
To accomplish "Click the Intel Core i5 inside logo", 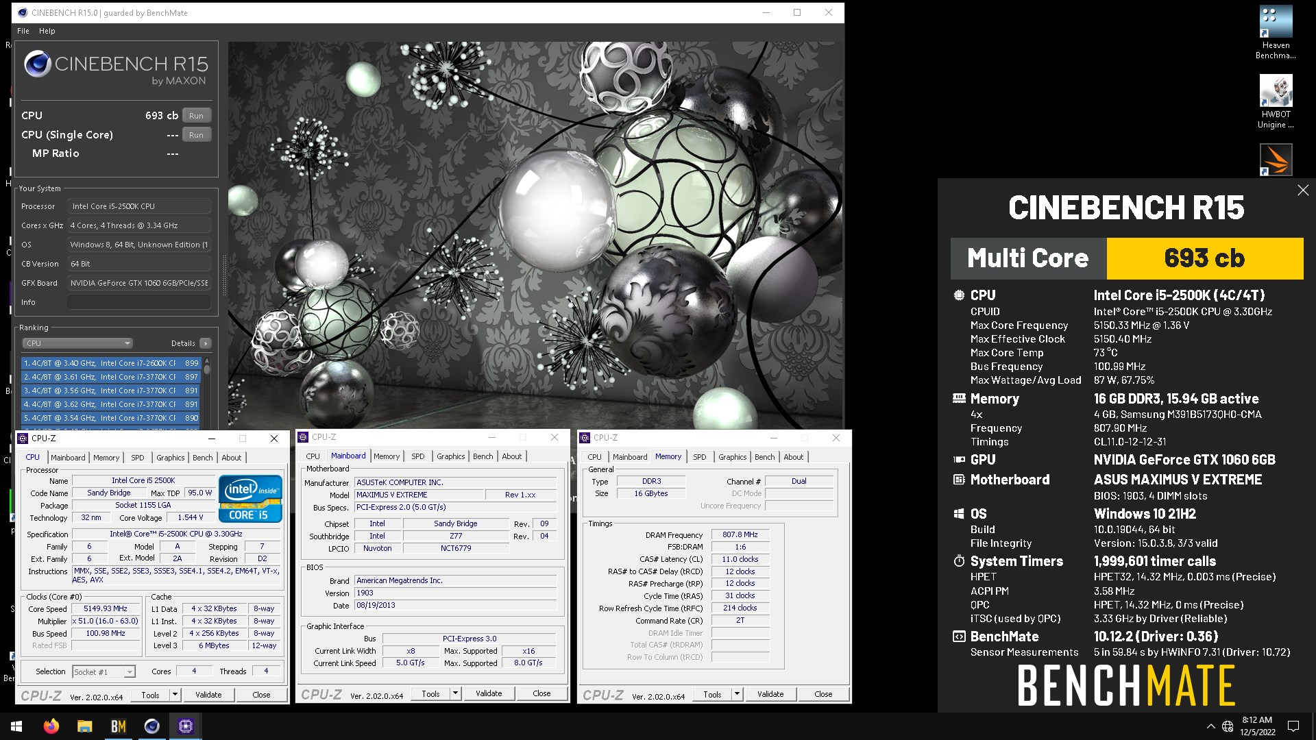I will 250,499.
